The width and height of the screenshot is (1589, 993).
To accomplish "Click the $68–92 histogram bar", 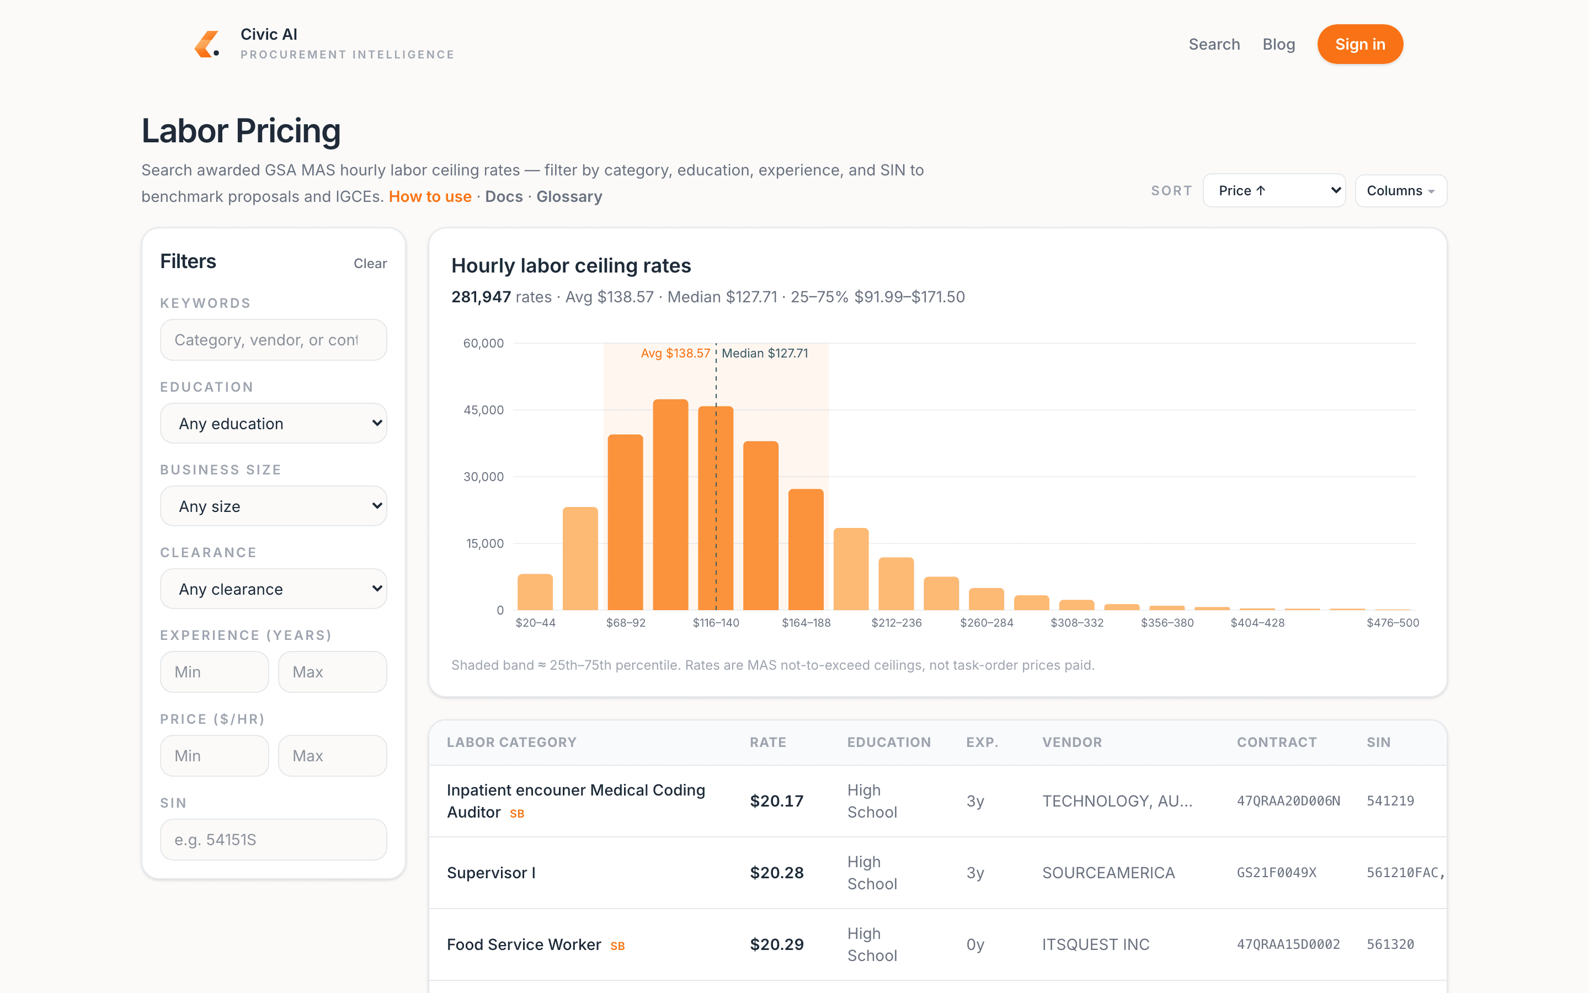I will click(625, 522).
